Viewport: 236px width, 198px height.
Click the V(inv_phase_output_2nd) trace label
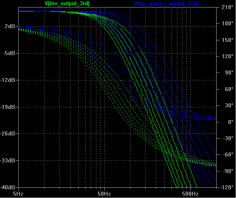[166, 4]
